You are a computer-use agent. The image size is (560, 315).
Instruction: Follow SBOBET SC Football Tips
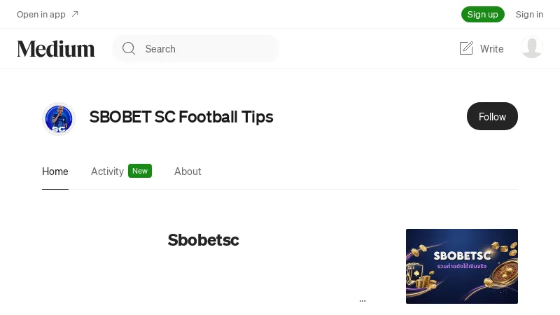(x=492, y=116)
